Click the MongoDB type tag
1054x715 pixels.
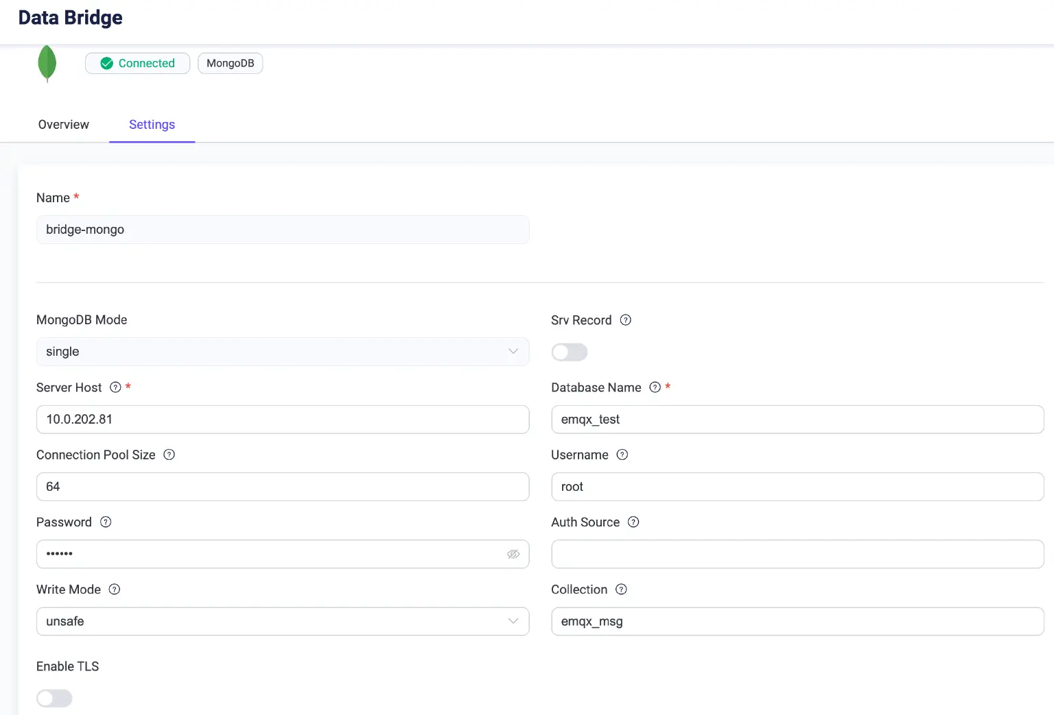230,63
